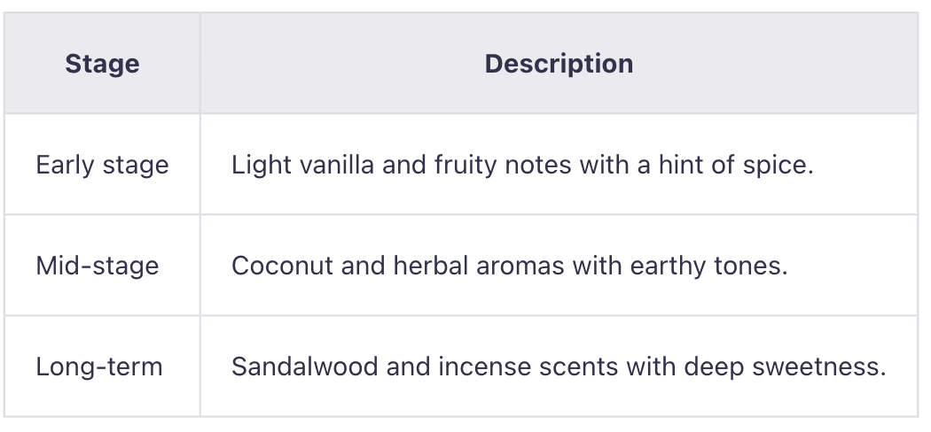Click the word "spice" in the table
The image size is (931, 432).
778,166
